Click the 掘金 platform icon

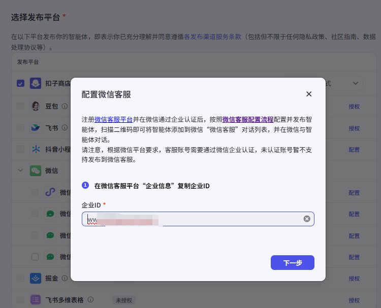[36, 278]
